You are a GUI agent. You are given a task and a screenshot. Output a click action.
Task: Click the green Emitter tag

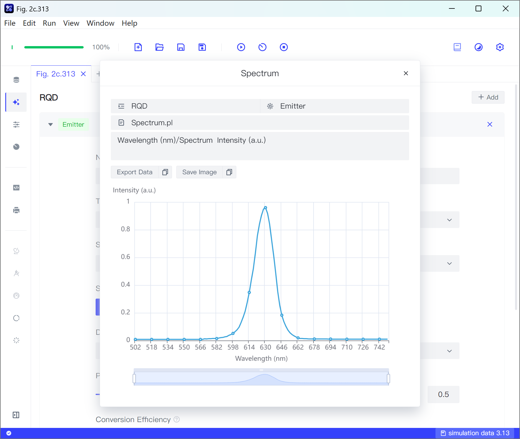(x=73, y=125)
